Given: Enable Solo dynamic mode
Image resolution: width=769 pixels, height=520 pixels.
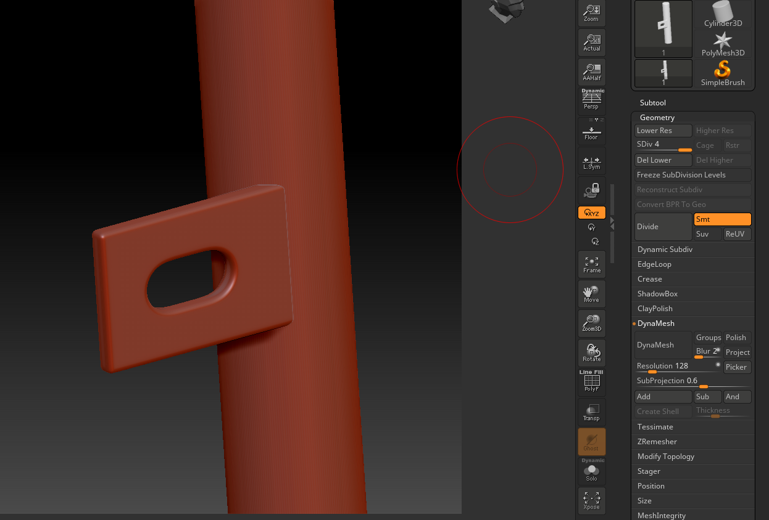Looking at the screenshot, I should pos(591,471).
